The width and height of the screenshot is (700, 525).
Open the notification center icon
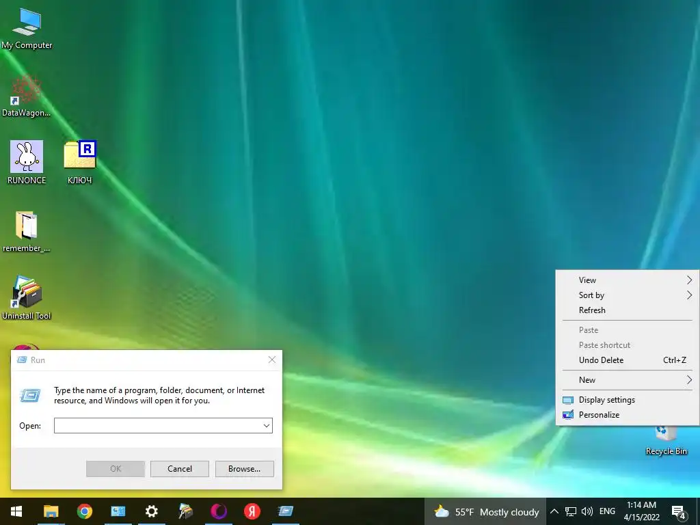pos(679,512)
